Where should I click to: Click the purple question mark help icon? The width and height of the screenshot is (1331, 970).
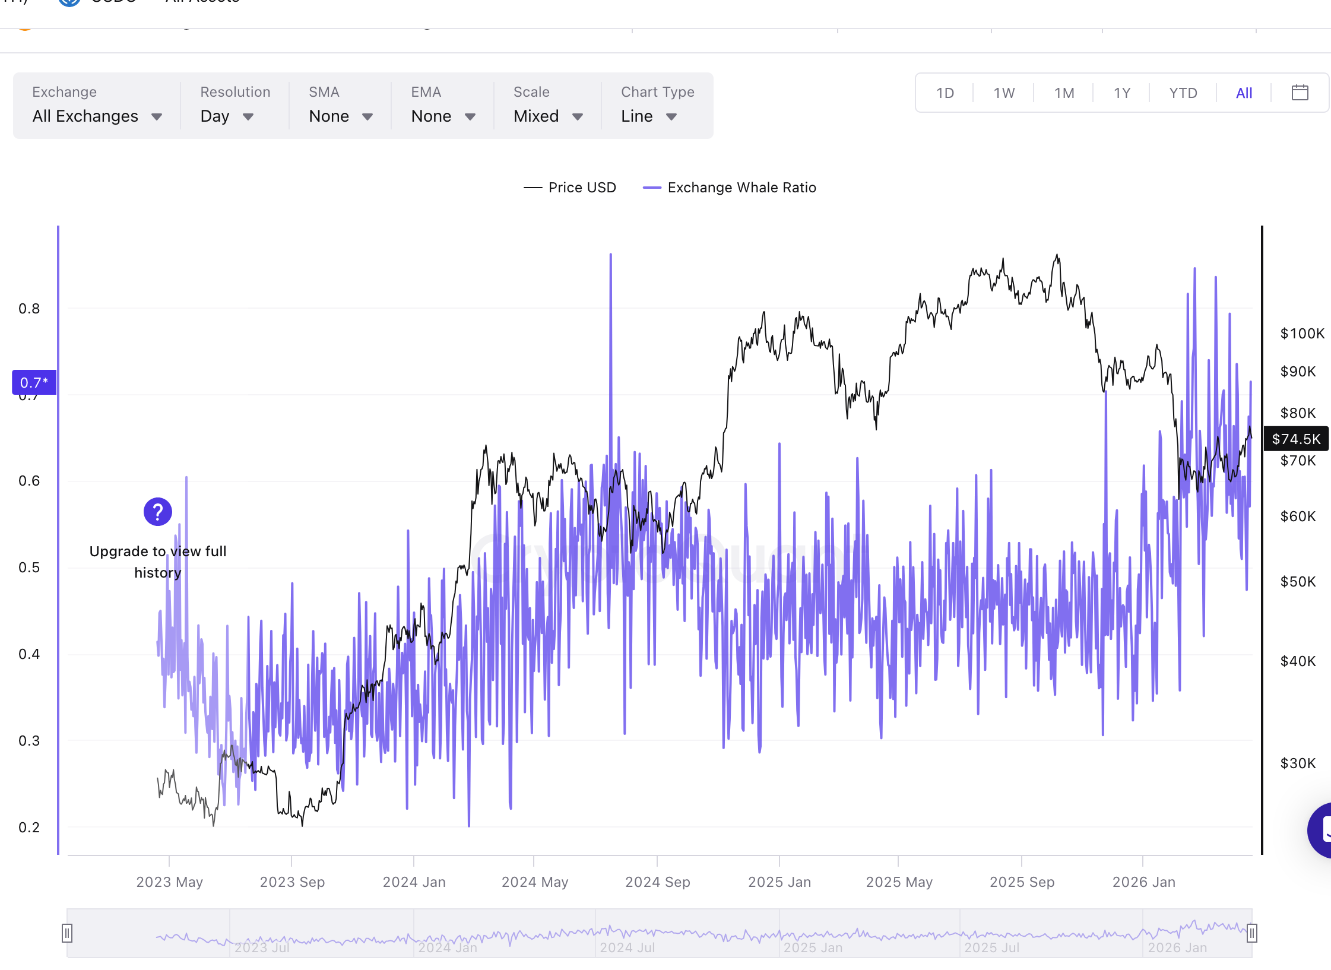158,511
